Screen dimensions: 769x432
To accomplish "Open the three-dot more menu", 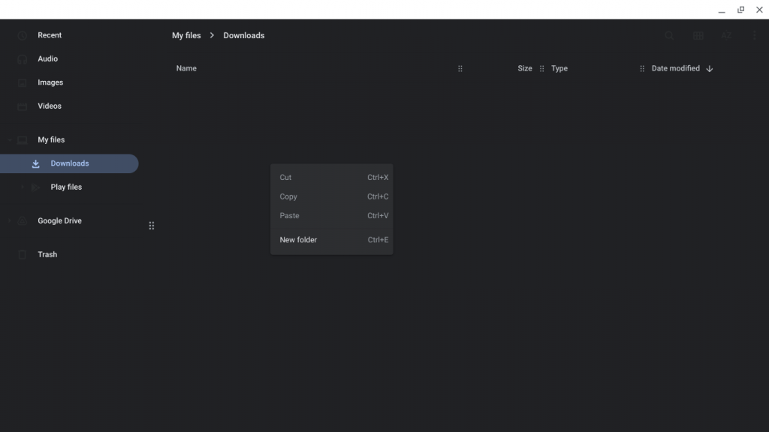I will (754, 36).
